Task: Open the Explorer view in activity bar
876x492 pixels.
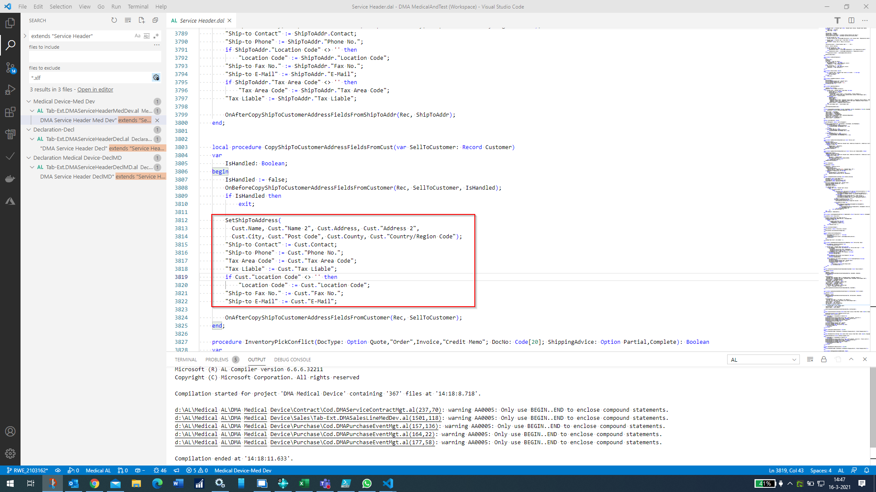Action: [10, 23]
